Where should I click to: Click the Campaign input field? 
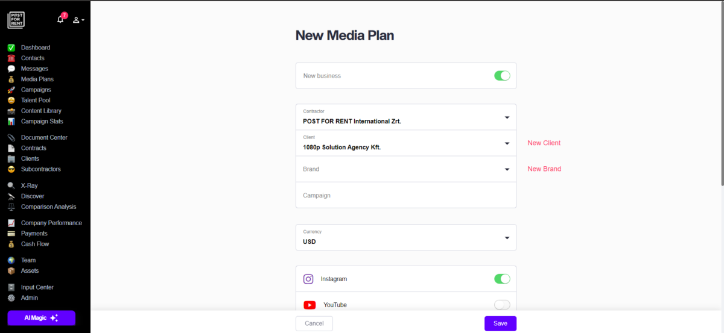pyautogui.click(x=405, y=196)
